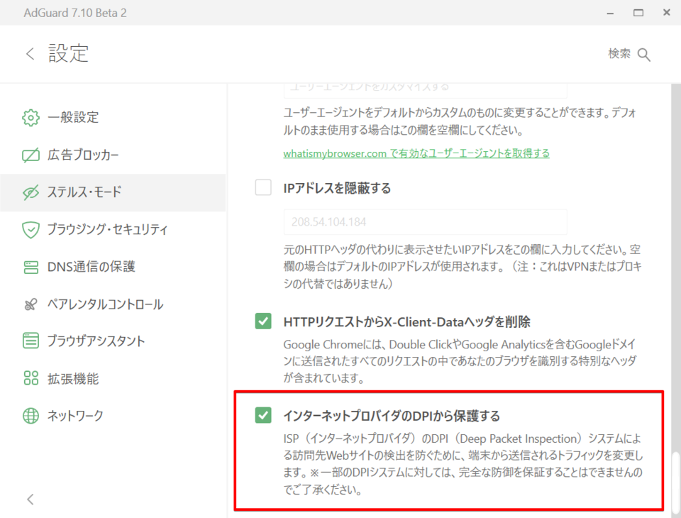Click the IPアドレスを隠蔽する heading text
This screenshot has width=681, height=518.
pos(337,188)
